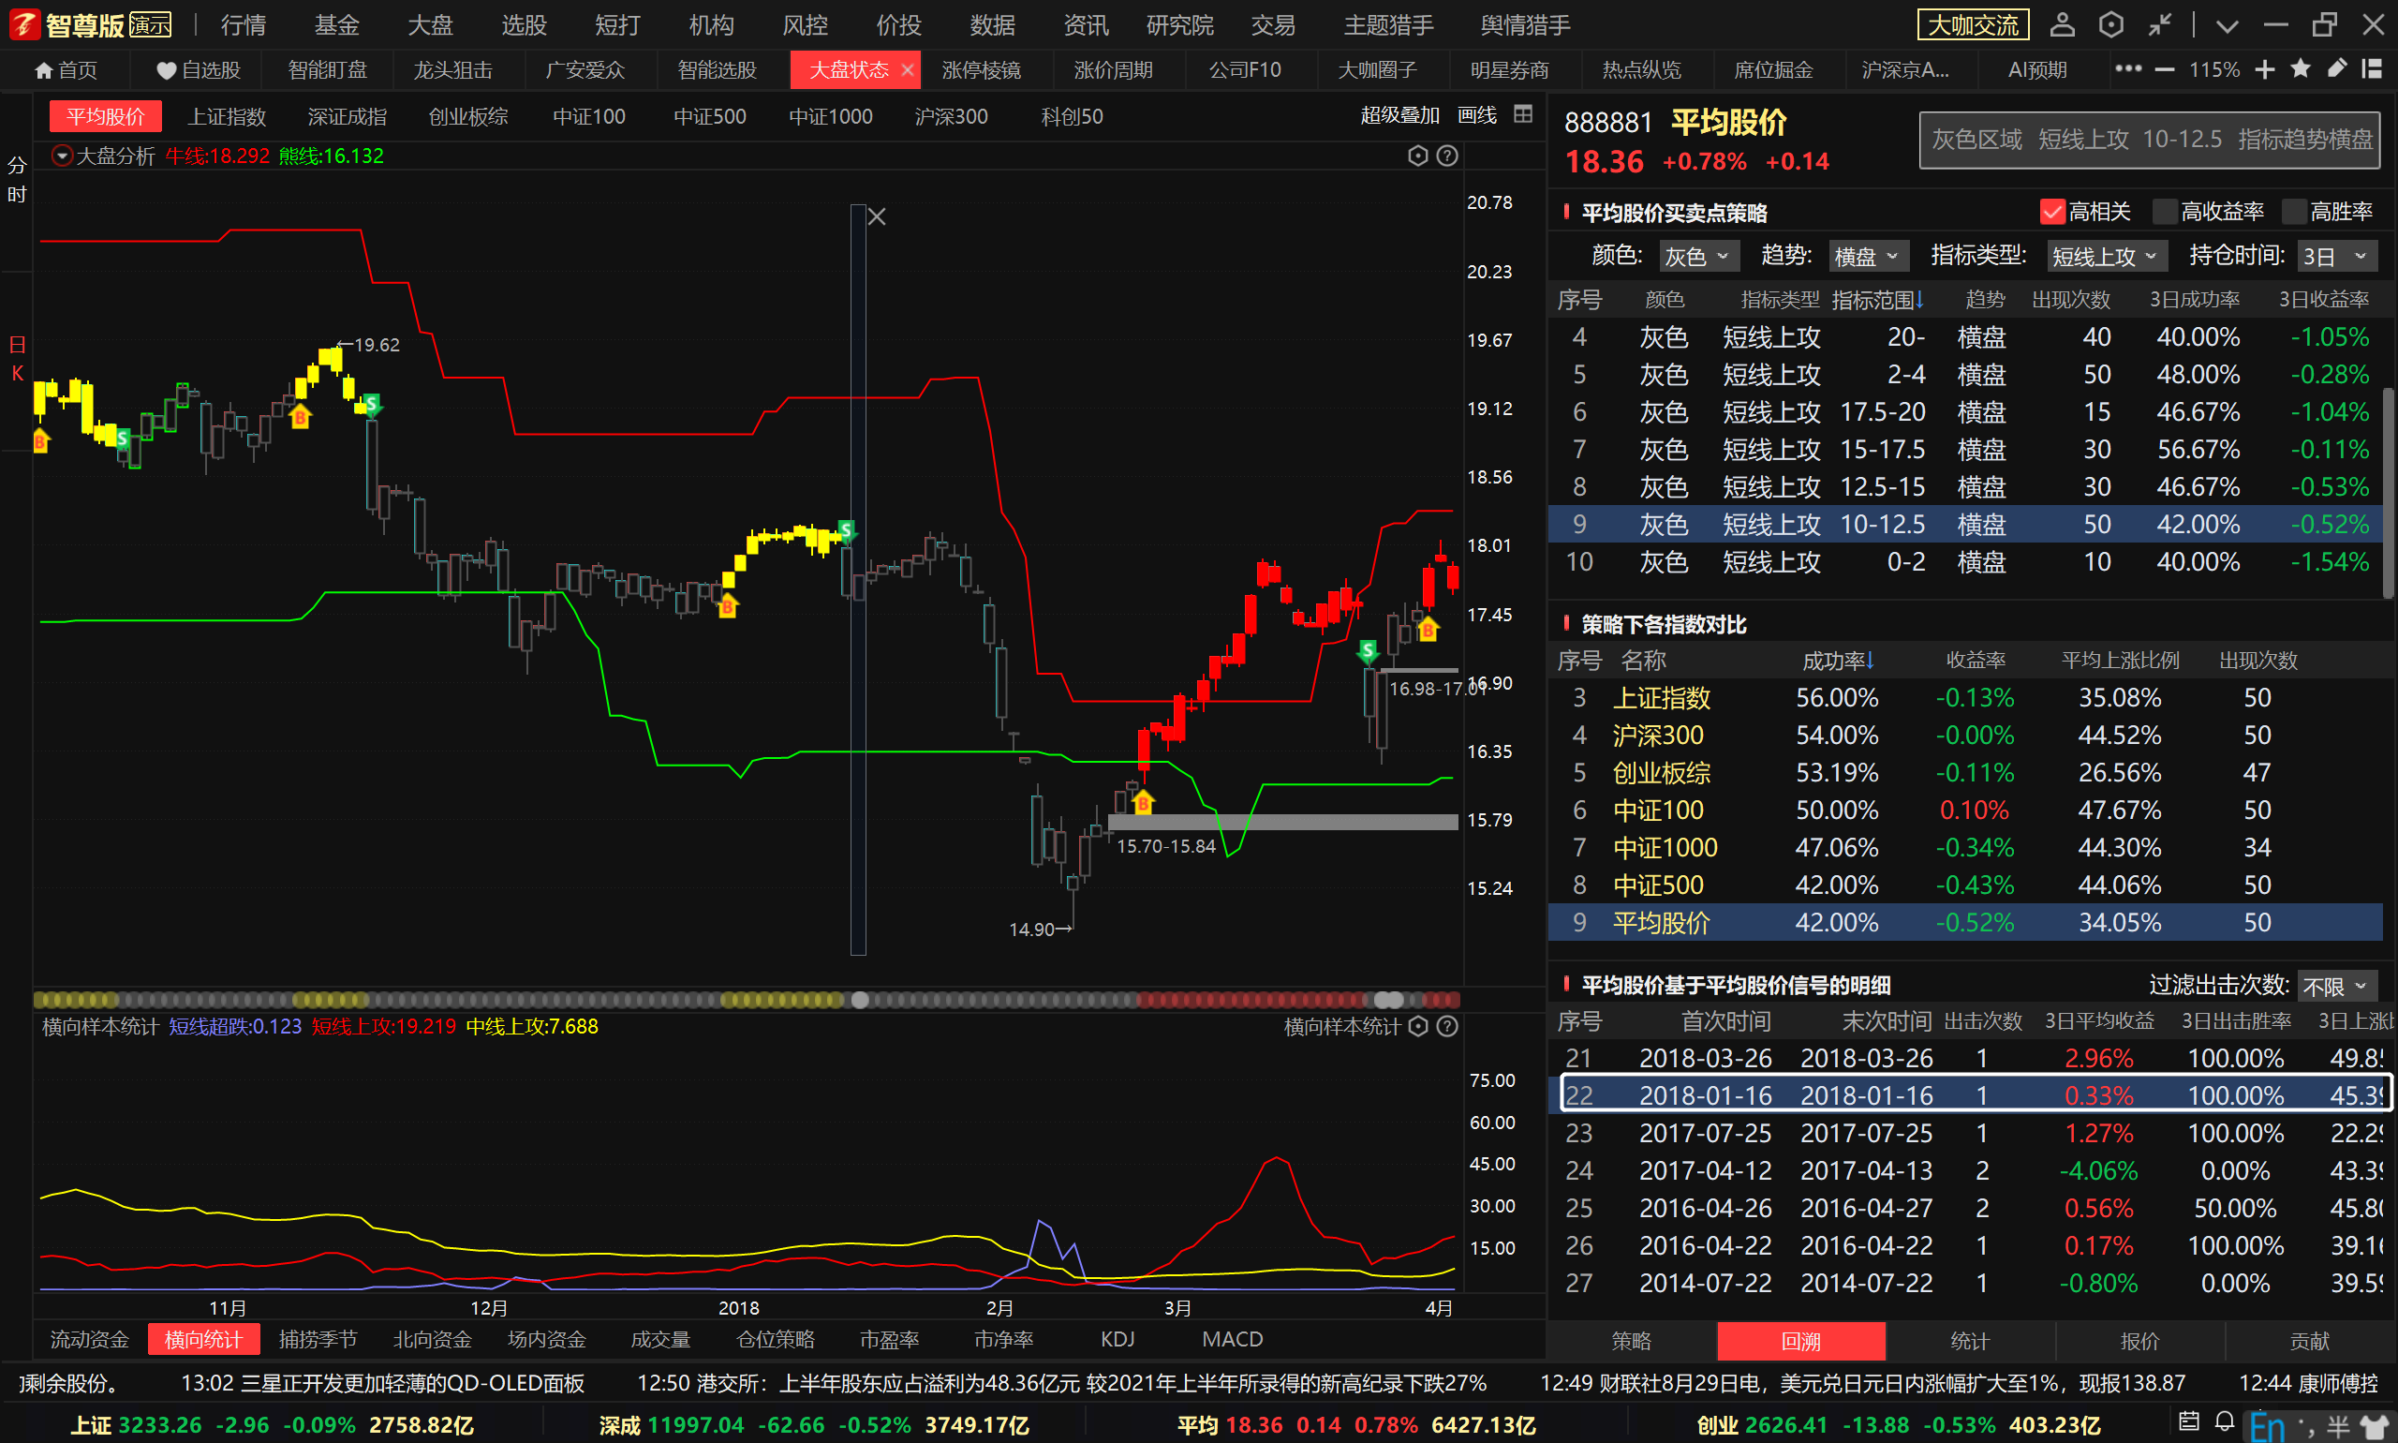Viewport: 2398px width, 1443px height.
Task: Open the 自选股 heart favorites tab
Action: coord(199,70)
